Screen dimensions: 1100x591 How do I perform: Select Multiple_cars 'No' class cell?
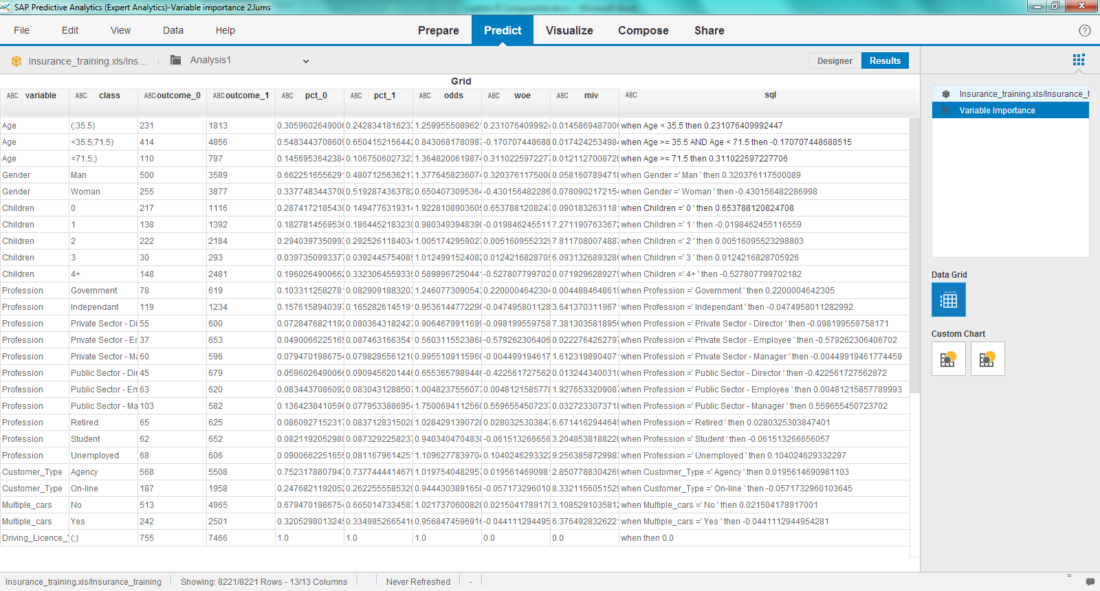103,505
